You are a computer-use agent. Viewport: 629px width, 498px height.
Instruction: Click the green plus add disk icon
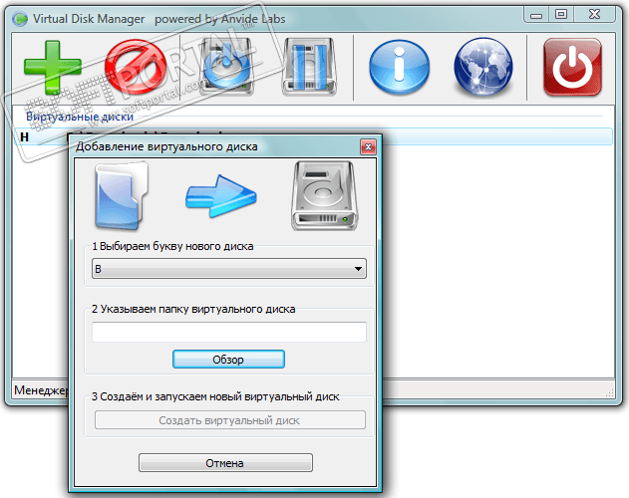53,67
